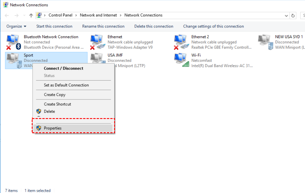Choose Status in the context menu
The height and width of the screenshot is (193, 305).
(x=73, y=75)
